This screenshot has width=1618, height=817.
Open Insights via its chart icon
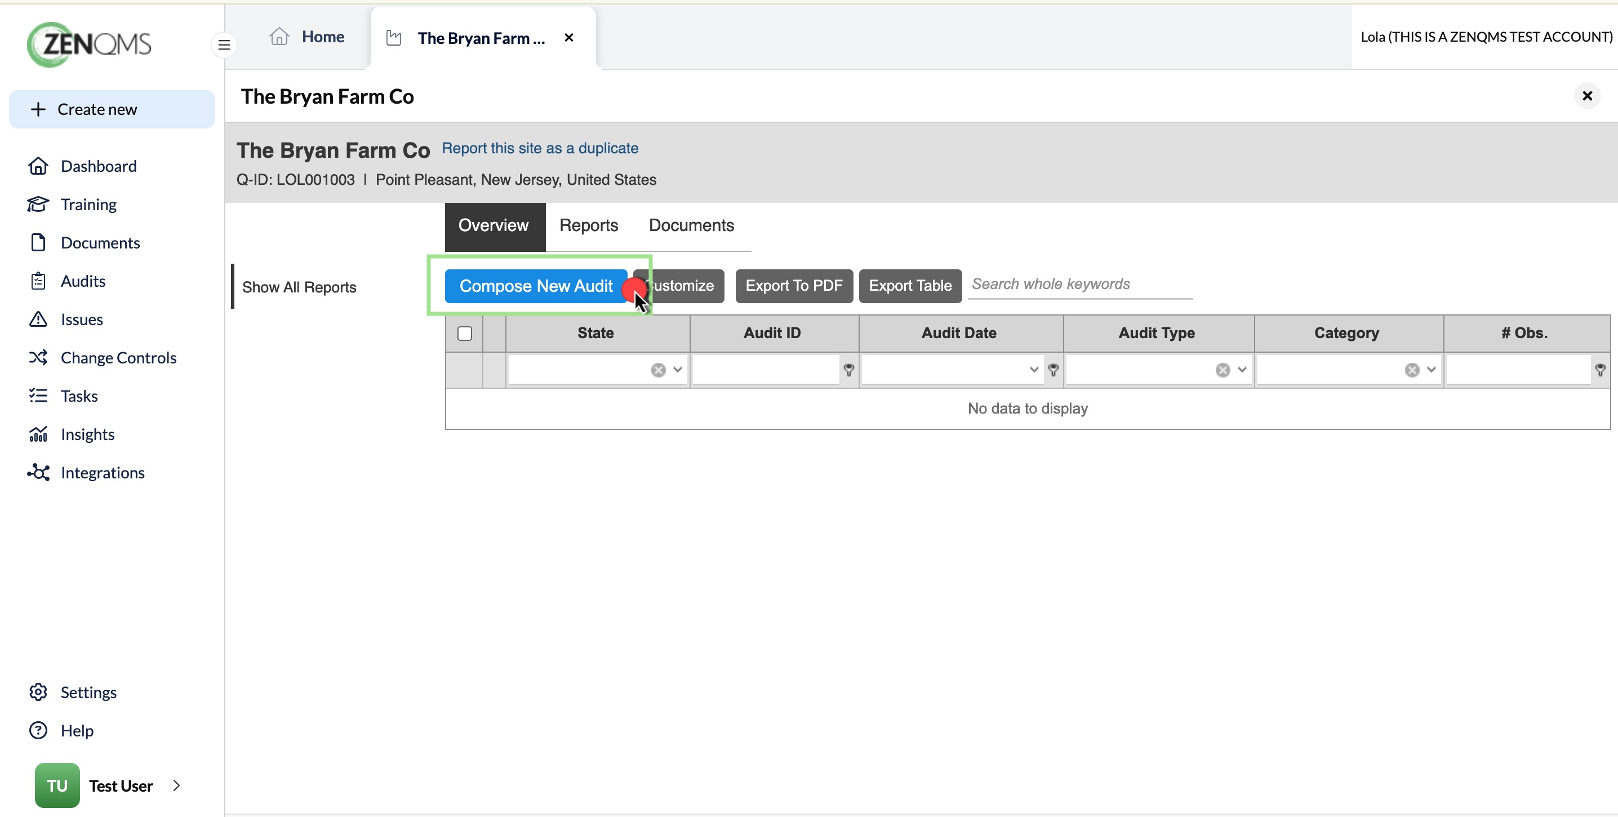[x=38, y=434]
